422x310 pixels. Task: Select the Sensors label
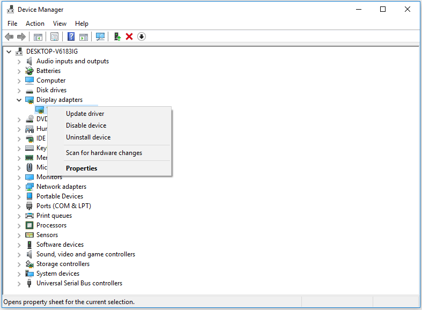pos(47,235)
